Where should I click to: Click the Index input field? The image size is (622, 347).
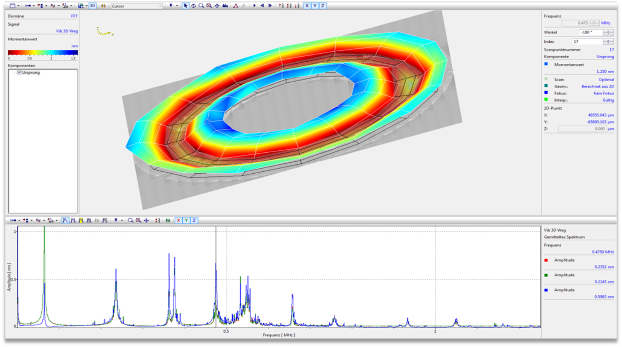587,42
